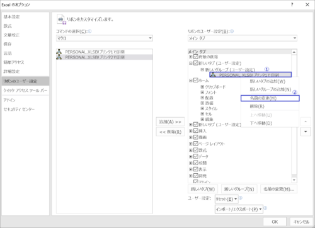Open the 簡単アクセス category
Screen dimensions: 315x228
[x=25, y=62]
